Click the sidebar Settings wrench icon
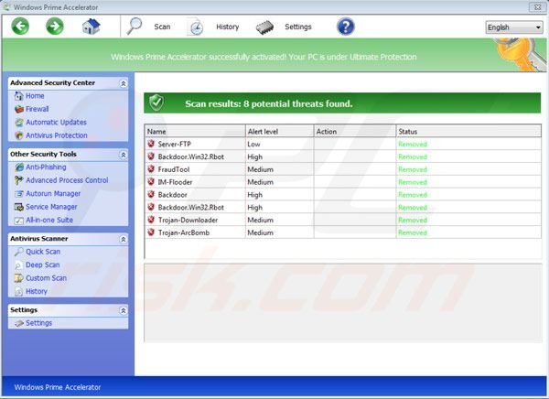This screenshot has height=399, width=549. click(x=19, y=323)
